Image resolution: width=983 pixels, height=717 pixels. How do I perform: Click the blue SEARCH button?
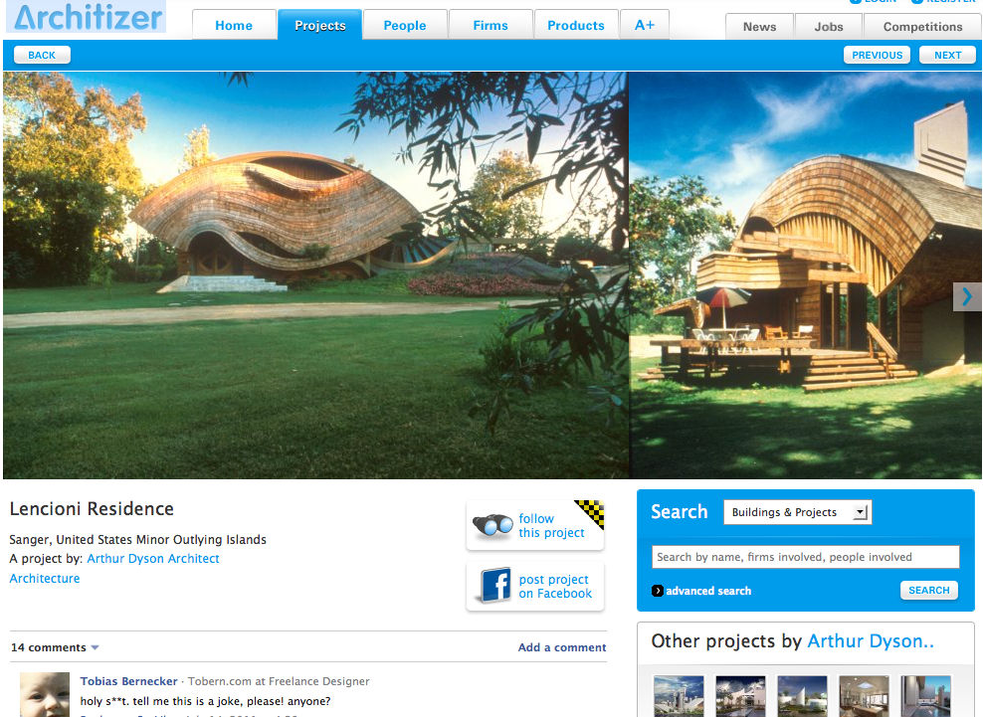pyautogui.click(x=929, y=591)
